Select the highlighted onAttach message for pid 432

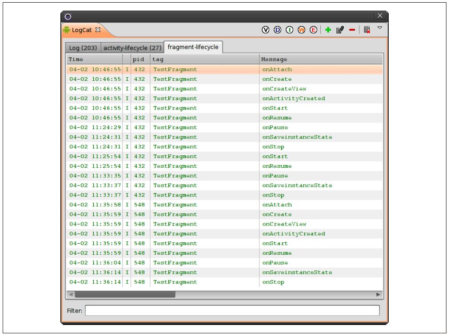click(277, 69)
